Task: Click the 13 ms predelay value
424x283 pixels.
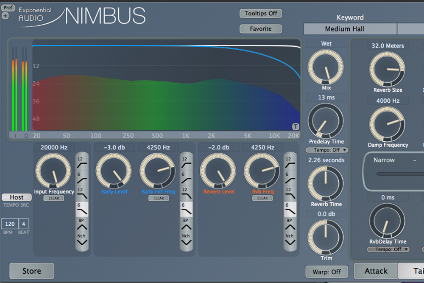Action: [326, 98]
